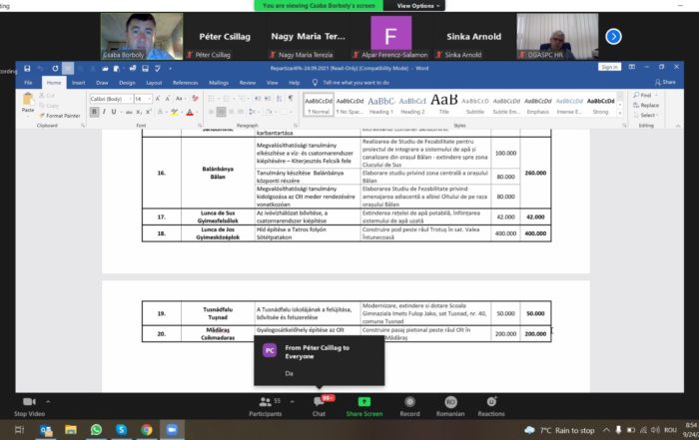Open the Reactions menu
699x440 pixels.
(490, 402)
